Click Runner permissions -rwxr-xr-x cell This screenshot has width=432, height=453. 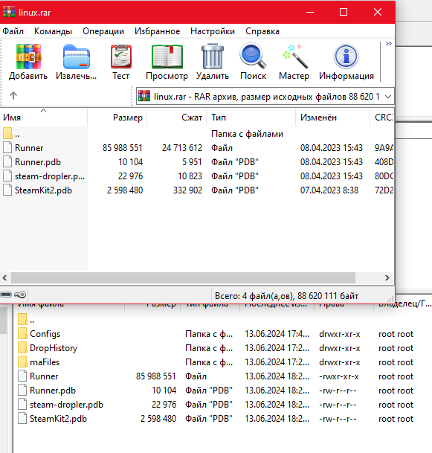(339, 376)
